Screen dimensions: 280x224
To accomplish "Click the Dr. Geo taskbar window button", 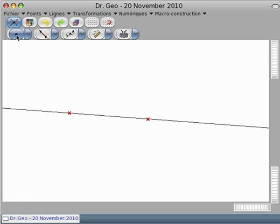I will 41,218.
